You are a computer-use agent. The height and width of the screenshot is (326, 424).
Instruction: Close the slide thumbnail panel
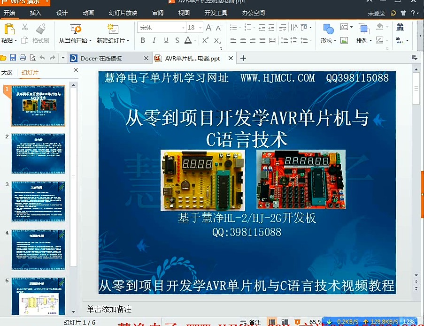pyautogui.click(x=76, y=70)
